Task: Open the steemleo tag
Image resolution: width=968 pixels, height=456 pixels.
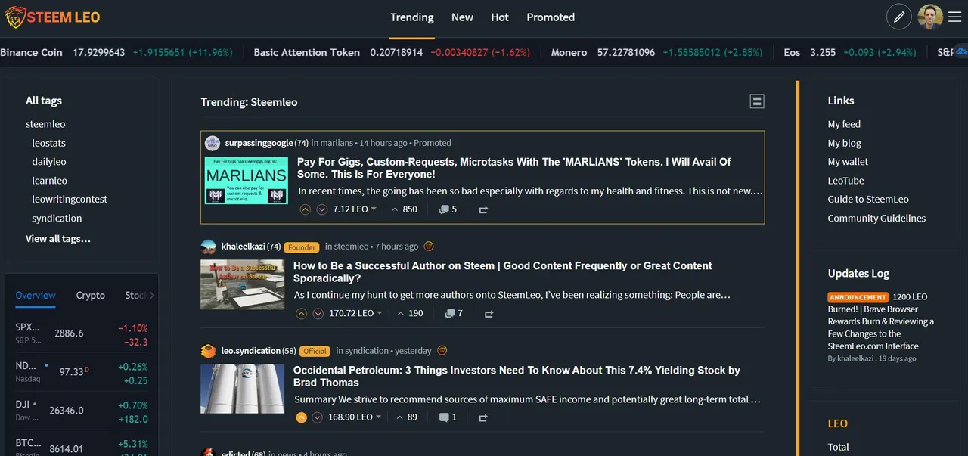Action: click(45, 124)
